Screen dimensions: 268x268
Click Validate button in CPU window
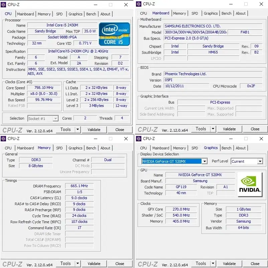(94, 130)
